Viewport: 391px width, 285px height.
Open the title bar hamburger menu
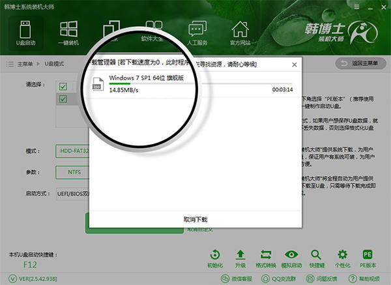(357, 7)
